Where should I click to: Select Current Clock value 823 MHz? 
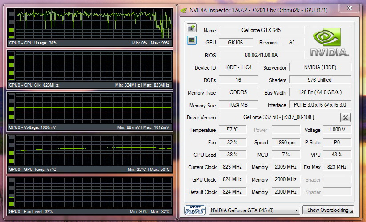click(233, 167)
